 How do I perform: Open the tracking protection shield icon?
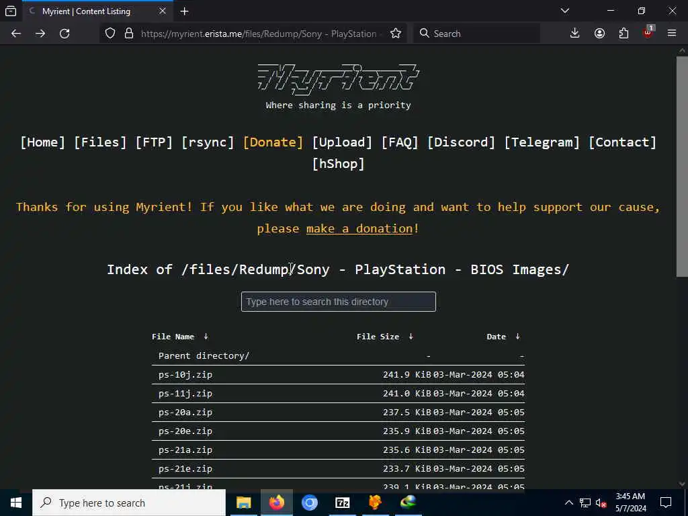coord(110,34)
